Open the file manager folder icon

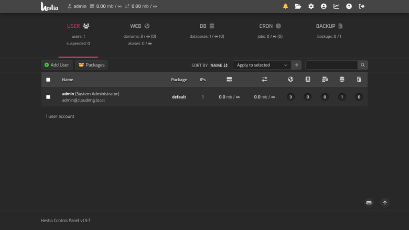pyautogui.click(x=298, y=6)
